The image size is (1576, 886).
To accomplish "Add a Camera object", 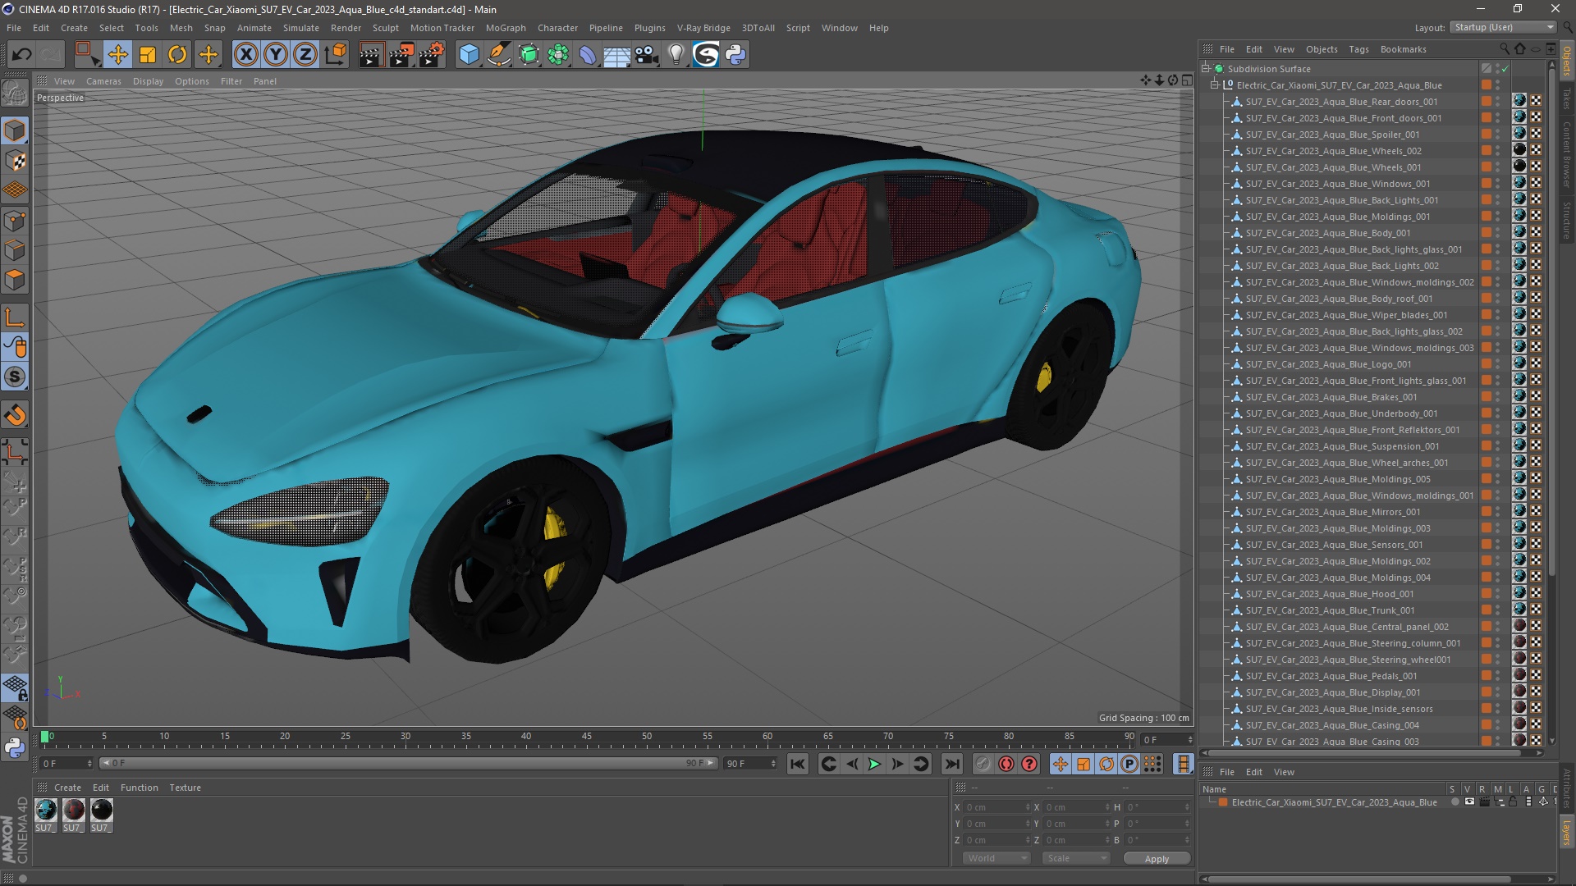I will 647,55.
